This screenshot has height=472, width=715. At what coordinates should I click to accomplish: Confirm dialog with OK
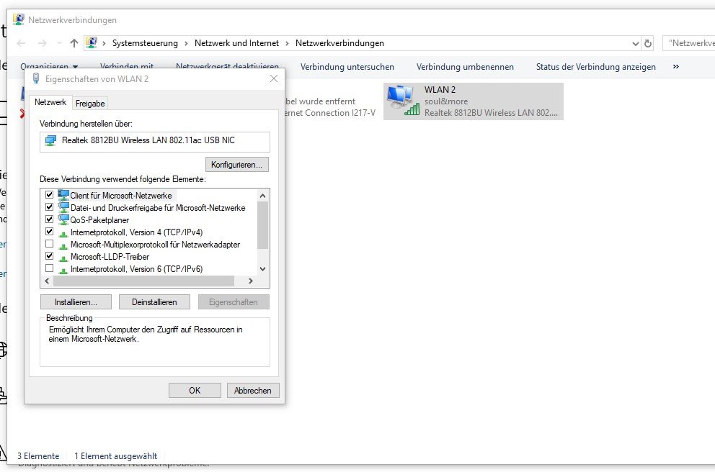(195, 390)
